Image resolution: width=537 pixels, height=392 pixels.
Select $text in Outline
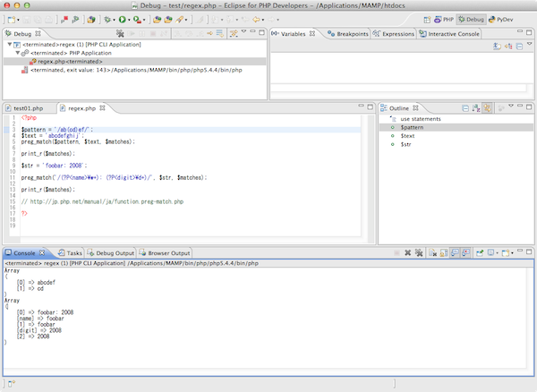click(407, 136)
